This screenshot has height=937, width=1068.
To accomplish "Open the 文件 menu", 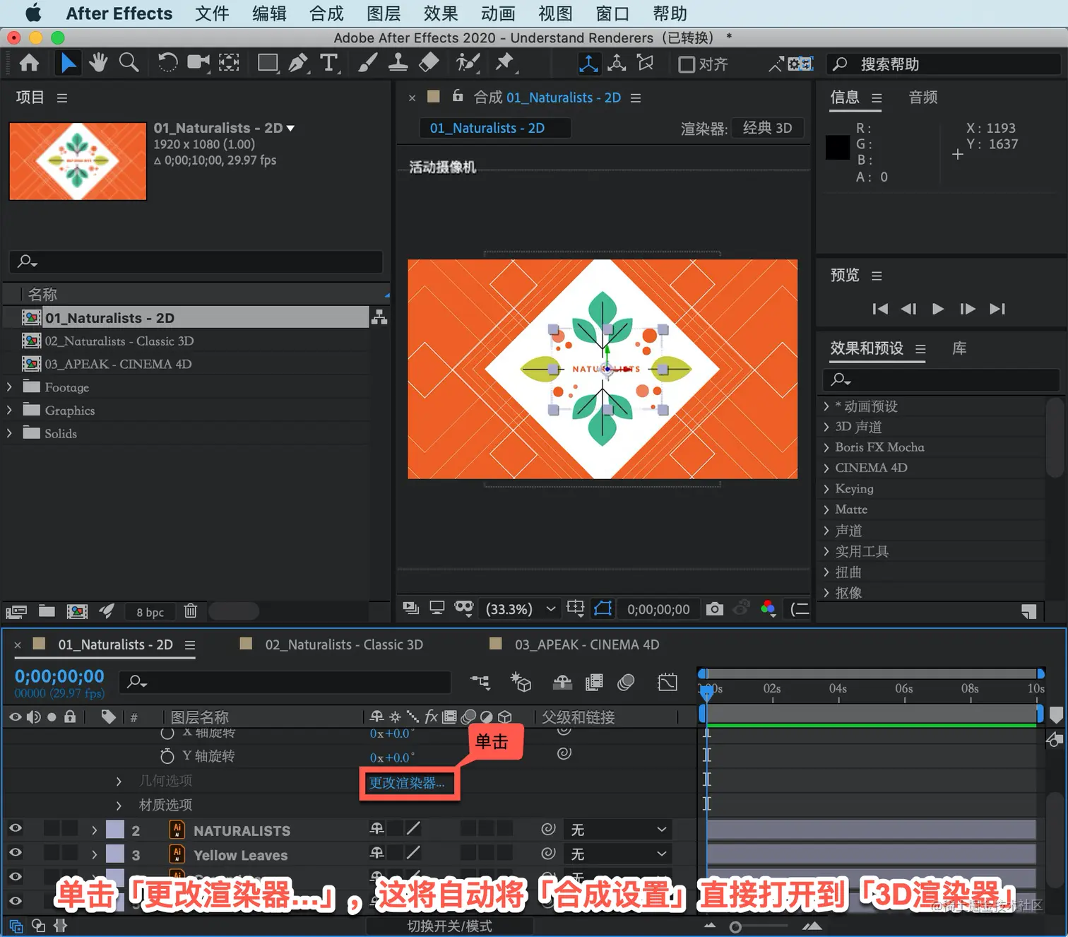I will coord(212,13).
